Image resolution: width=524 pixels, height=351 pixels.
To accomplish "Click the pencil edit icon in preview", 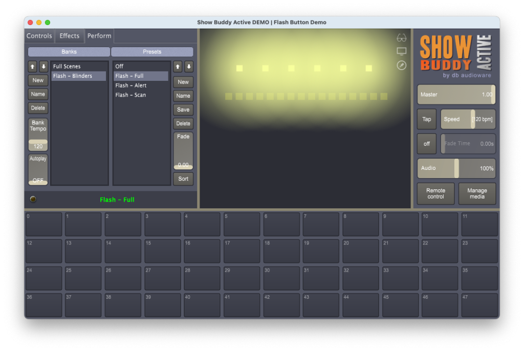I will coord(401,65).
